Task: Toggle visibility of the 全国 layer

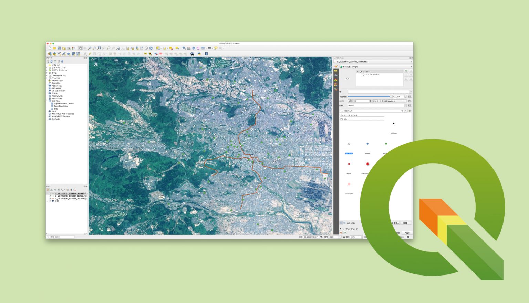Action: pyautogui.click(x=50, y=201)
